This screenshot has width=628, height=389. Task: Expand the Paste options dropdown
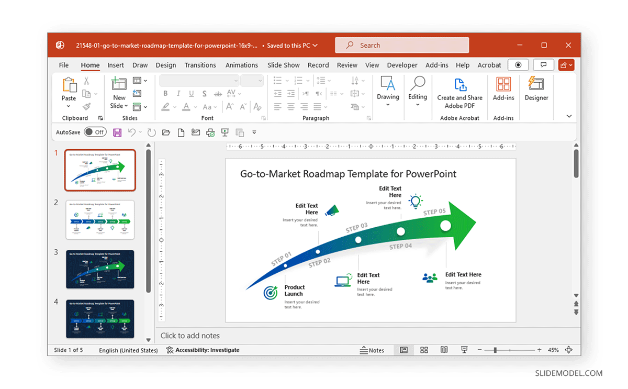(x=69, y=105)
